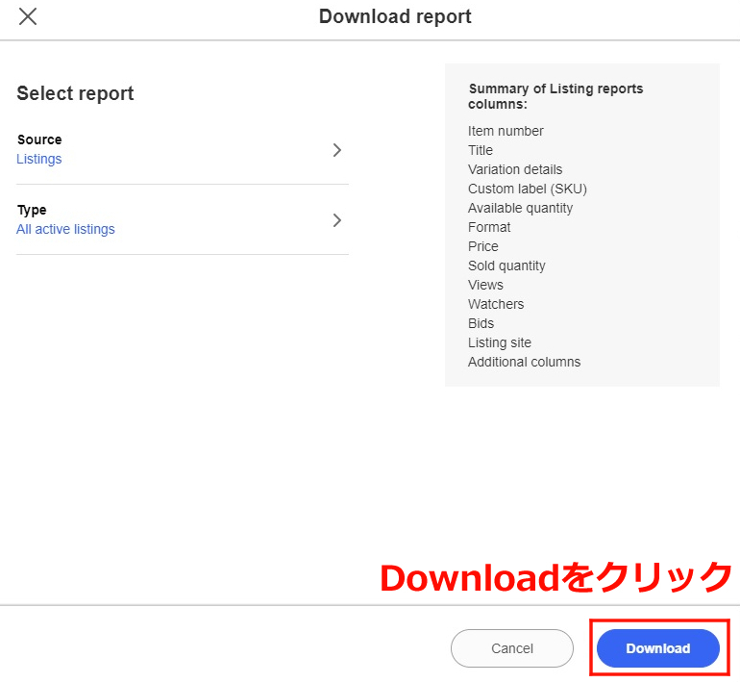Click the Select report heading
The height and width of the screenshot is (683, 740).
76,93
